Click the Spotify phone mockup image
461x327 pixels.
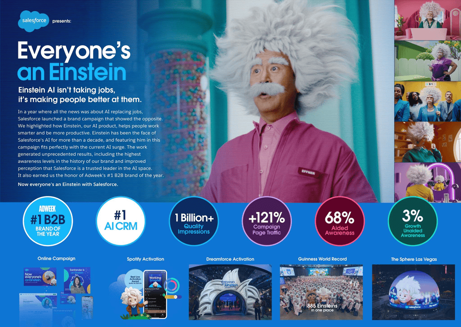click(x=155, y=294)
